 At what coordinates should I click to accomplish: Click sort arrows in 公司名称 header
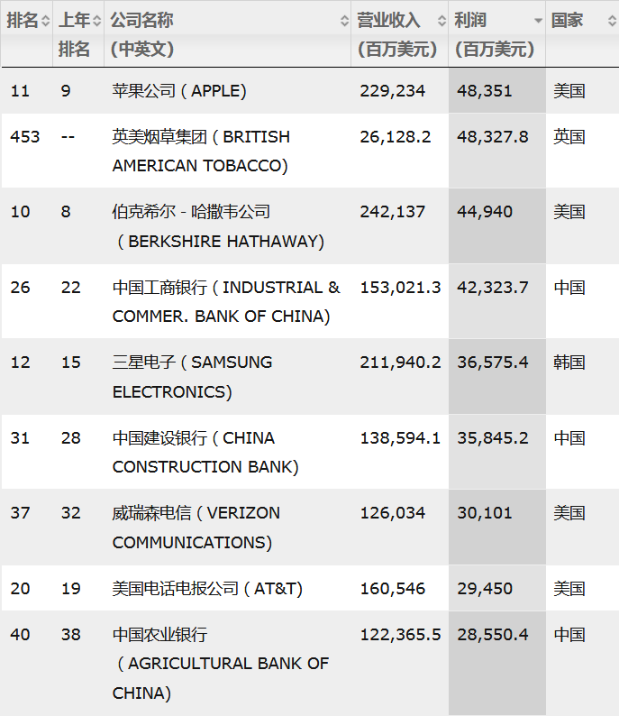click(x=344, y=21)
